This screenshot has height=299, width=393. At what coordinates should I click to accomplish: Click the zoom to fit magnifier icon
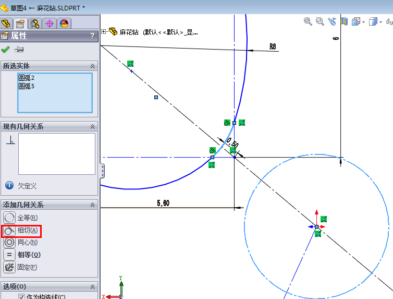[x=308, y=21]
